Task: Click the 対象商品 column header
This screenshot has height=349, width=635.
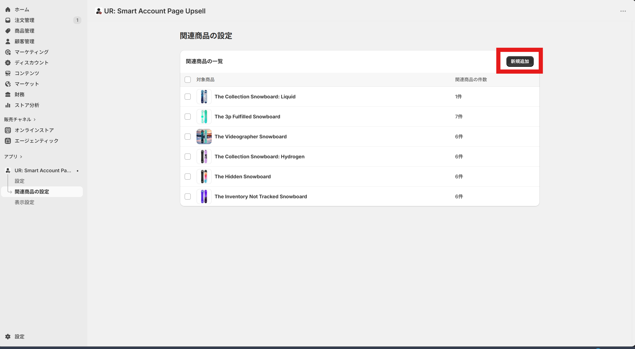Action: (205, 80)
